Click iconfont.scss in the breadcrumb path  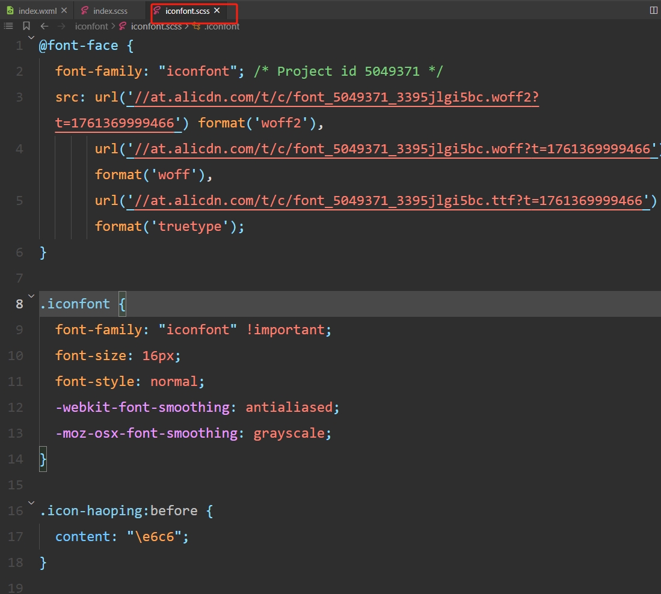[156, 26]
